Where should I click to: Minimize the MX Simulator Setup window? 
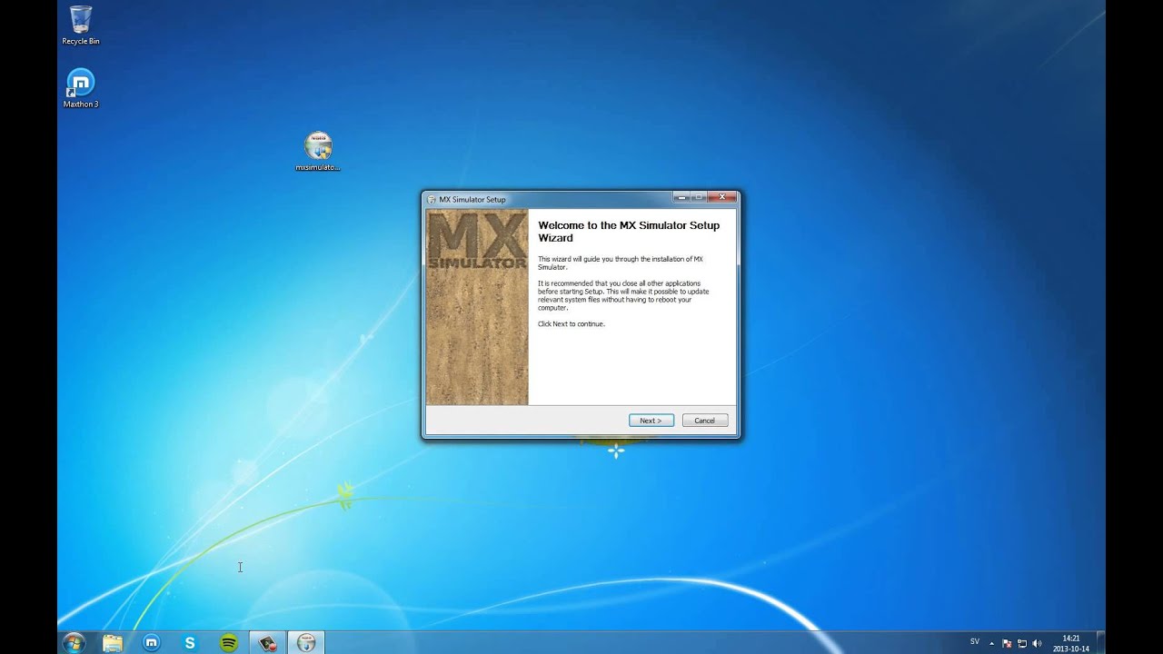[681, 197]
